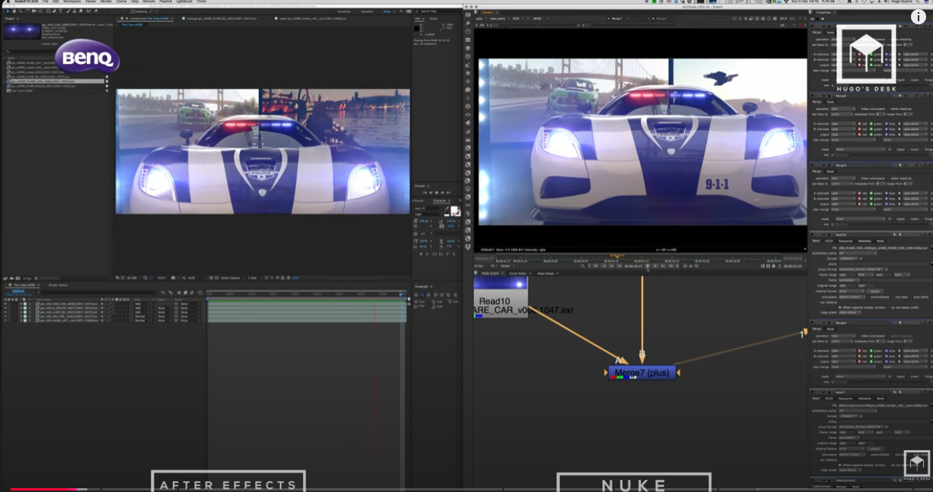
Task: Switch to the Essentials workspace
Action: (x=344, y=11)
